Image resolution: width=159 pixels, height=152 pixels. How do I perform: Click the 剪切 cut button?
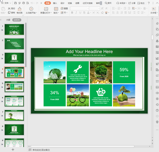[12, 8]
